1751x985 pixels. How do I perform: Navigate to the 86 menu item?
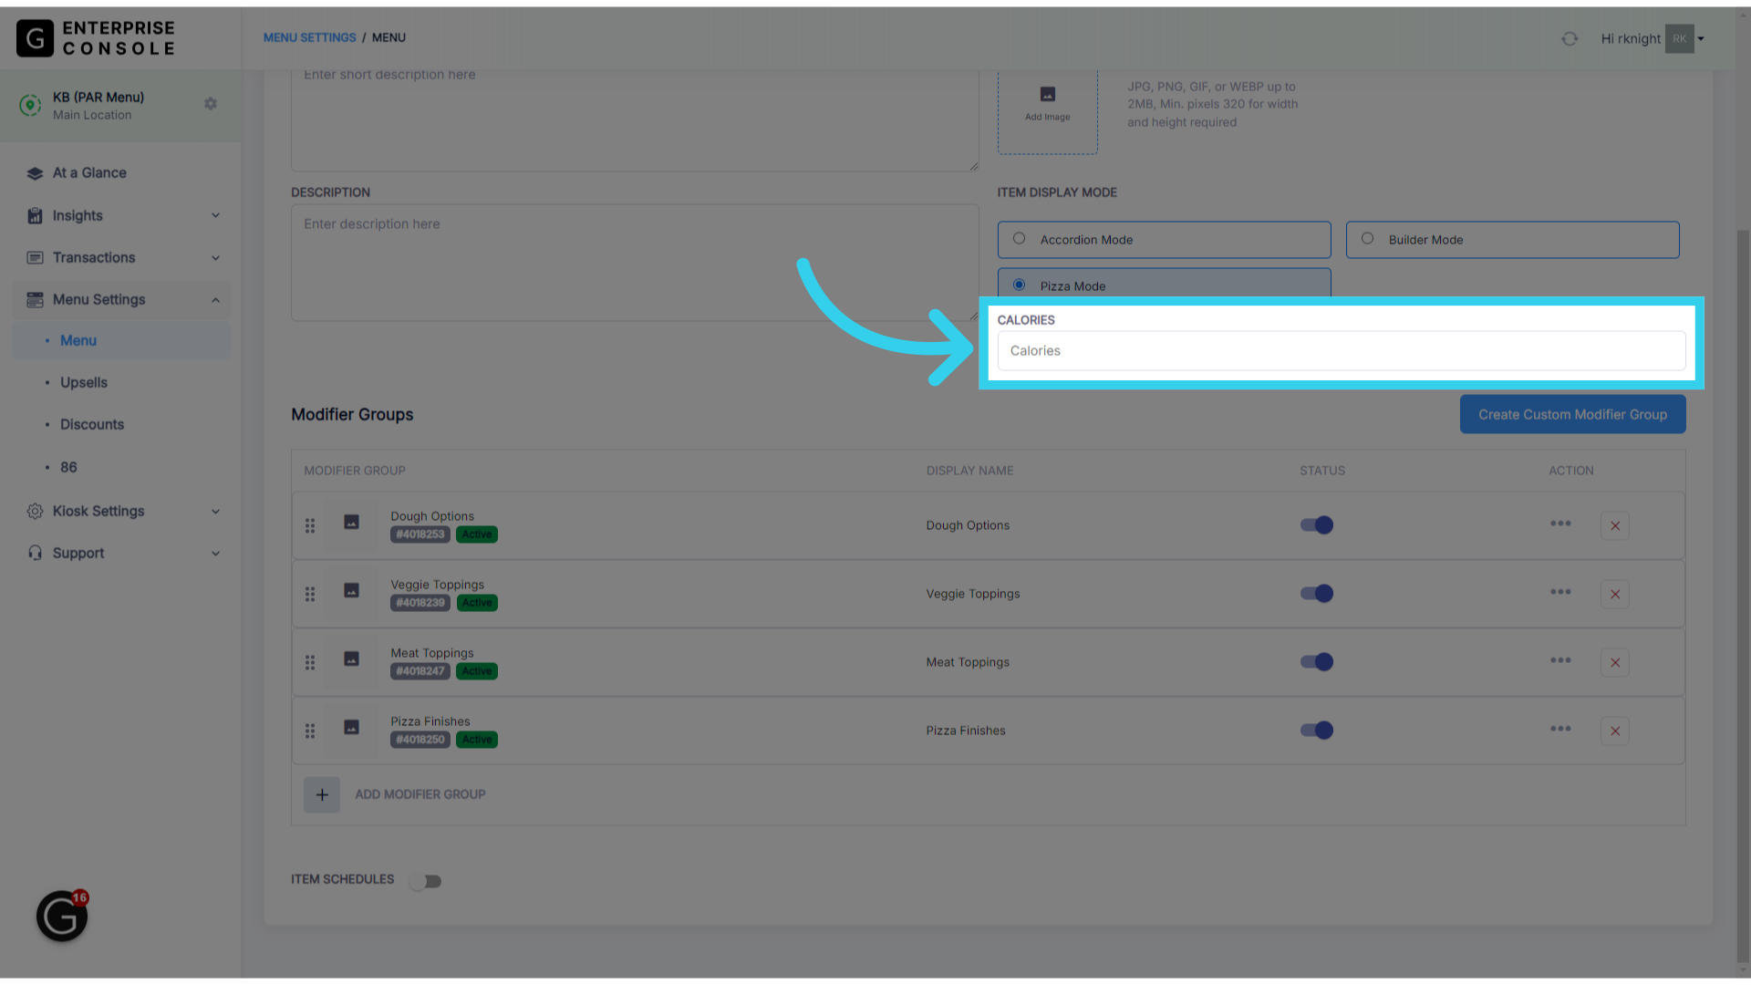coord(68,467)
